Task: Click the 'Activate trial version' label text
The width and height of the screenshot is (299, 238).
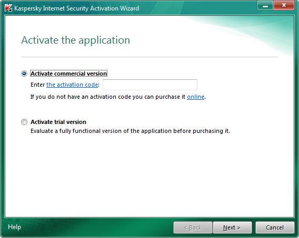Action: tap(58, 122)
